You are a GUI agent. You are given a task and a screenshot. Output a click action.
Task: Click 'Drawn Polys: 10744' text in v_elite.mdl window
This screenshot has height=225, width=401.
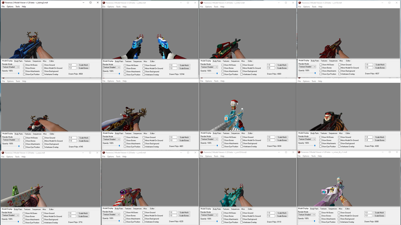point(177,74)
